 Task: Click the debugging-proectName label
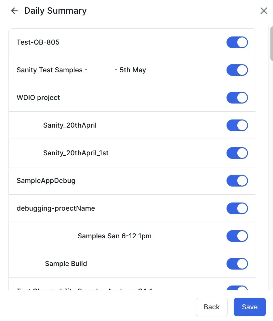coord(56,208)
